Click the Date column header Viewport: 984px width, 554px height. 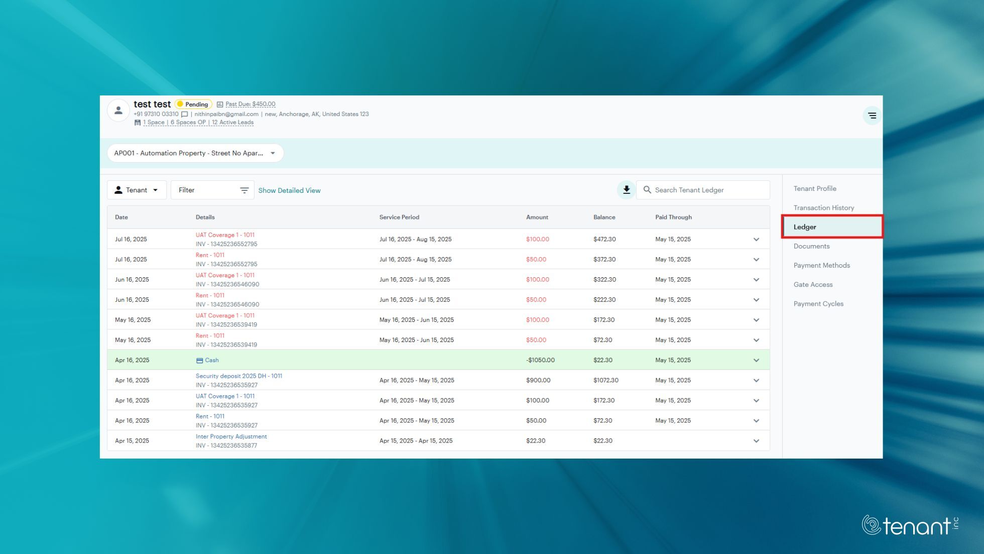click(121, 217)
